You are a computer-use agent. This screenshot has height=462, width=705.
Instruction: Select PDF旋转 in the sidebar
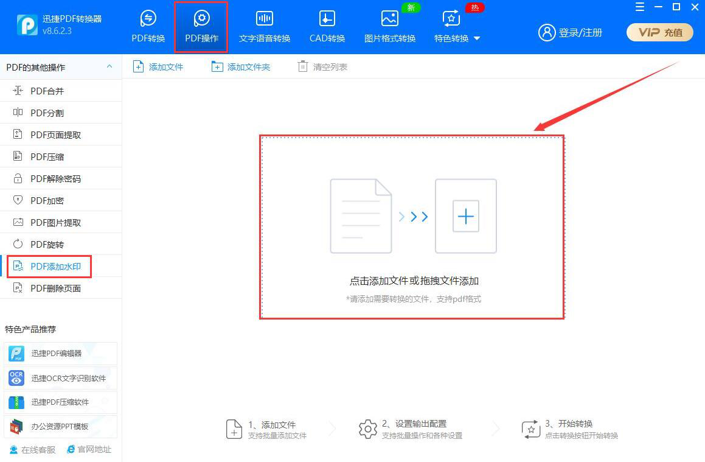61,244
